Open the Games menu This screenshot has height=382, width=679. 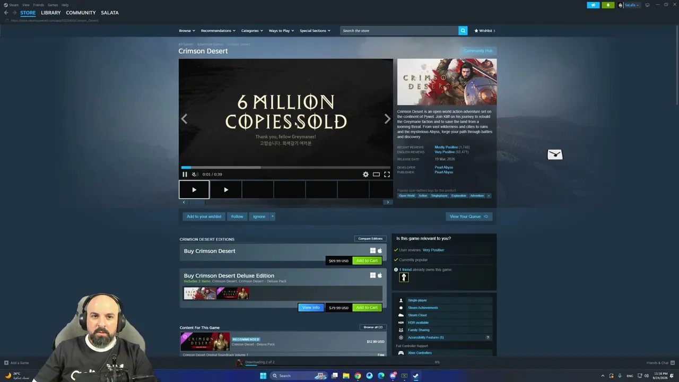click(x=53, y=5)
